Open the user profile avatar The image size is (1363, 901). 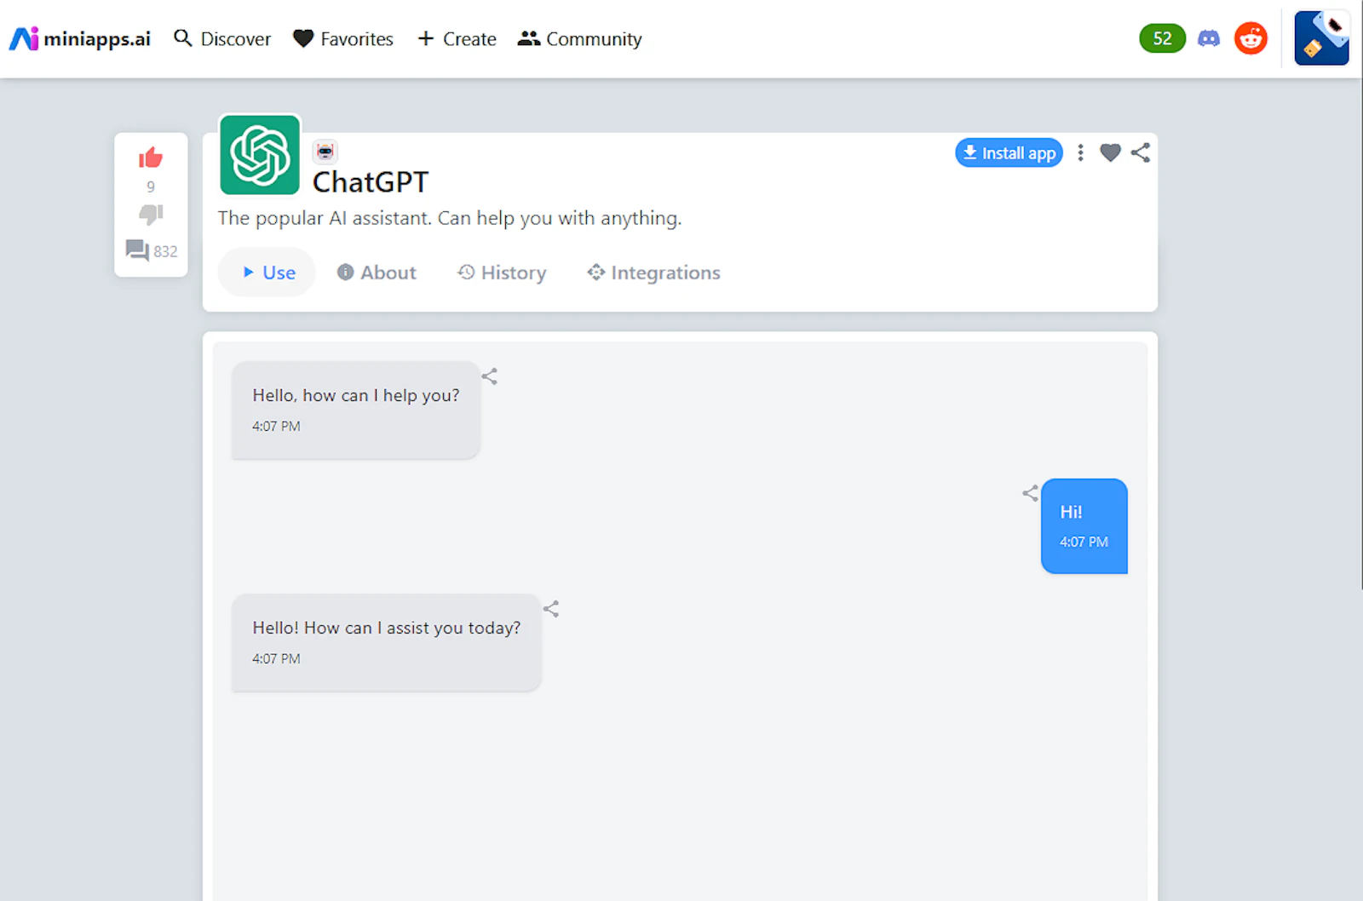pyautogui.click(x=1321, y=38)
